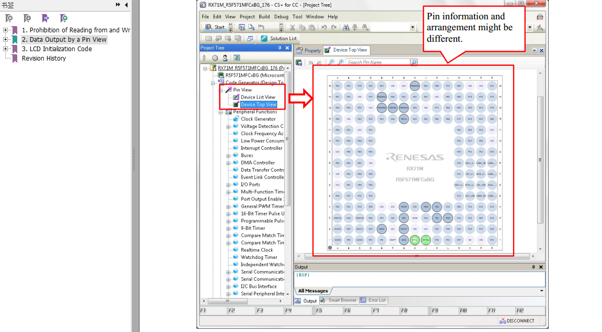
Task: Click the cascade windows icon beside Solution List
Action: [x=250, y=38]
